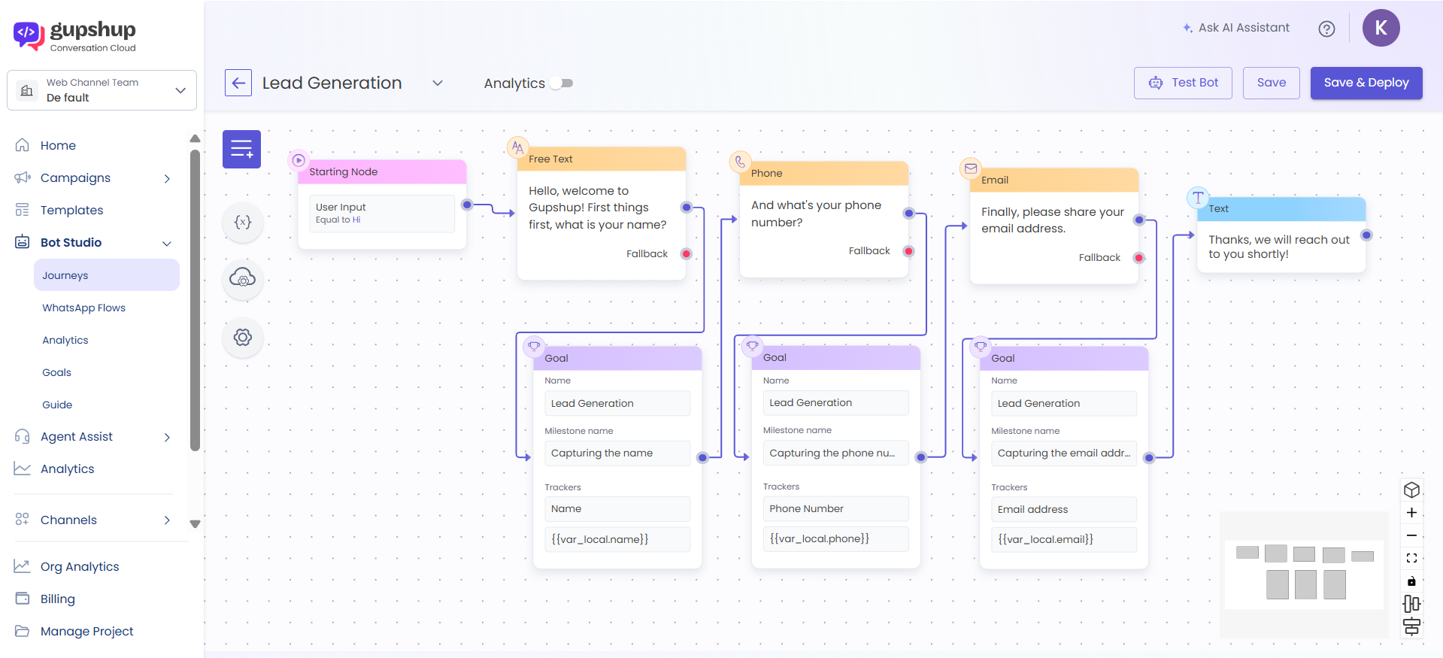Image resolution: width=1443 pixels, height=658 pixels.
Task: Click trophy icon on email address goal
Action: coord(981,346)
